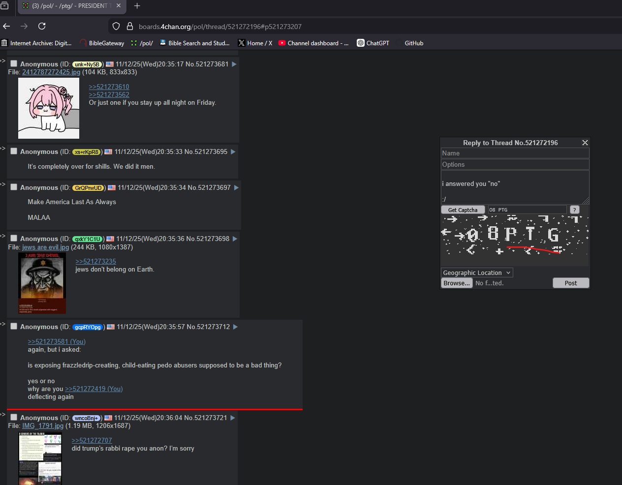The height and width of the screenshot is (485, 622).
Task: Open a new browser tab
Action: point(137,6)
